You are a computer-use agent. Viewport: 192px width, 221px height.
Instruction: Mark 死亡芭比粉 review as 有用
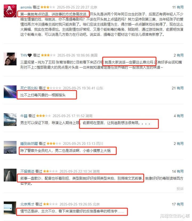(x=180, y=88)
